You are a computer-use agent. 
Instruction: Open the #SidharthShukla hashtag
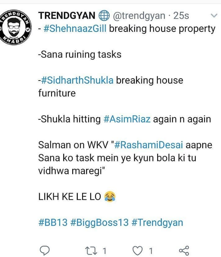click(77, 80)
